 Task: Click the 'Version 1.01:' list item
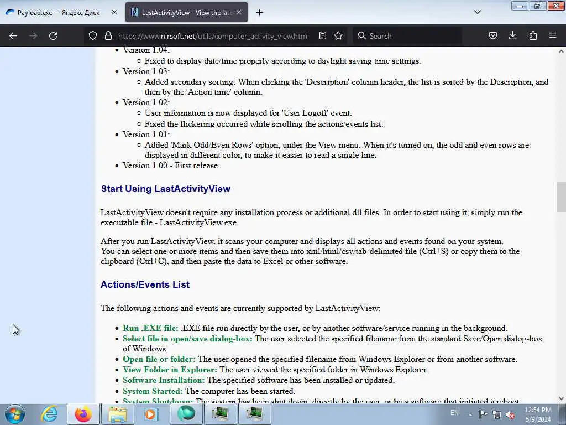[x=146, y=134]
